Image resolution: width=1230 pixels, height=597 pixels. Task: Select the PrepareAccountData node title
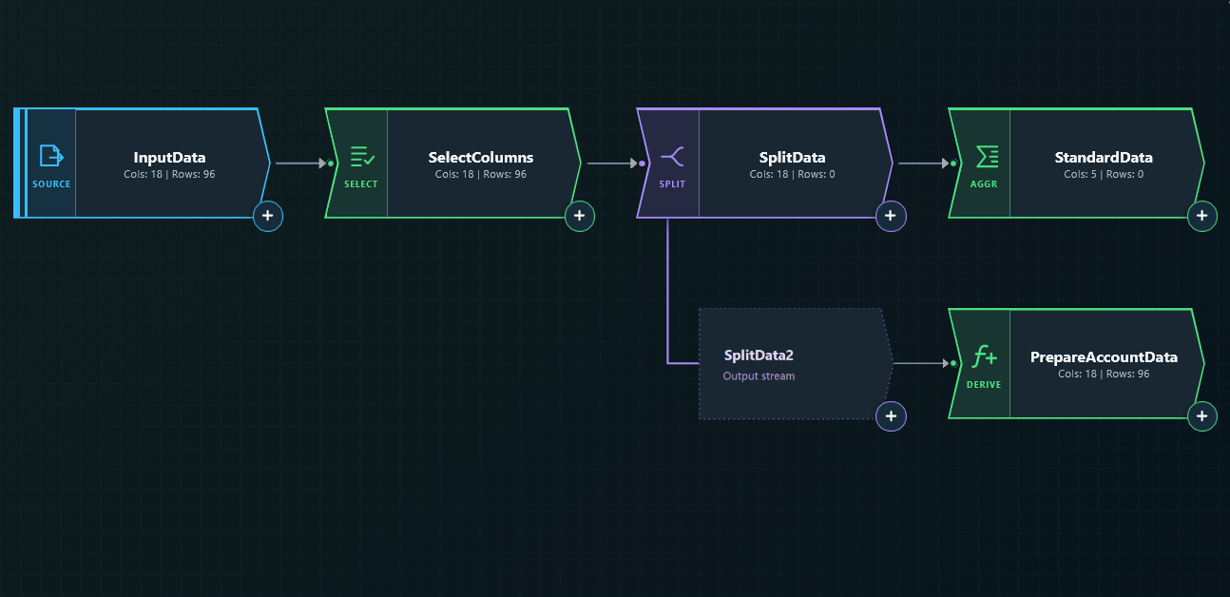[x=1104, y=357]
